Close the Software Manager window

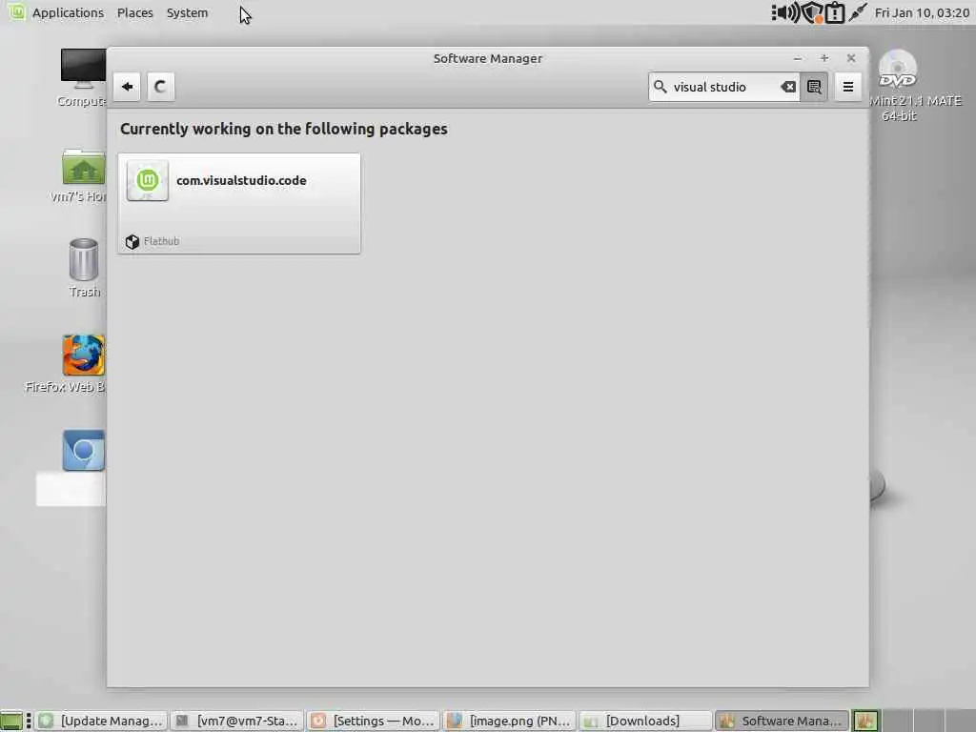click(x=851, y=58)
